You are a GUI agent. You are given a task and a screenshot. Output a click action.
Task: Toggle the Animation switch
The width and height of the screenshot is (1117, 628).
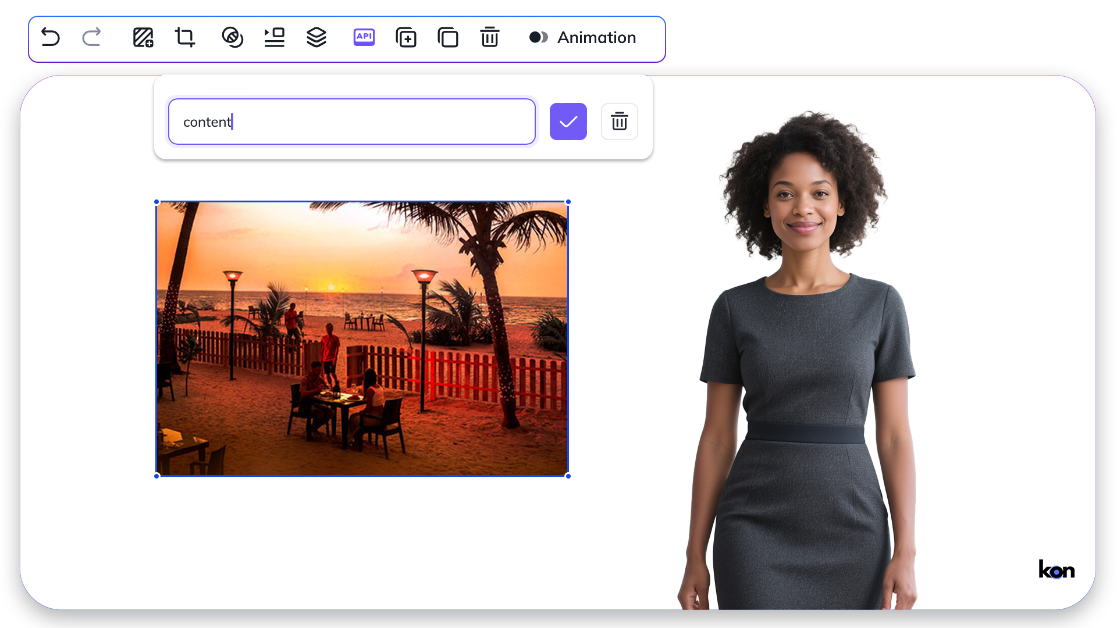tap(538, 38)
